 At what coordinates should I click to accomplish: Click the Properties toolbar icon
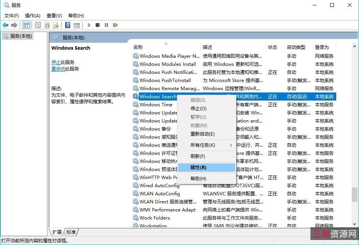point(38,25)
